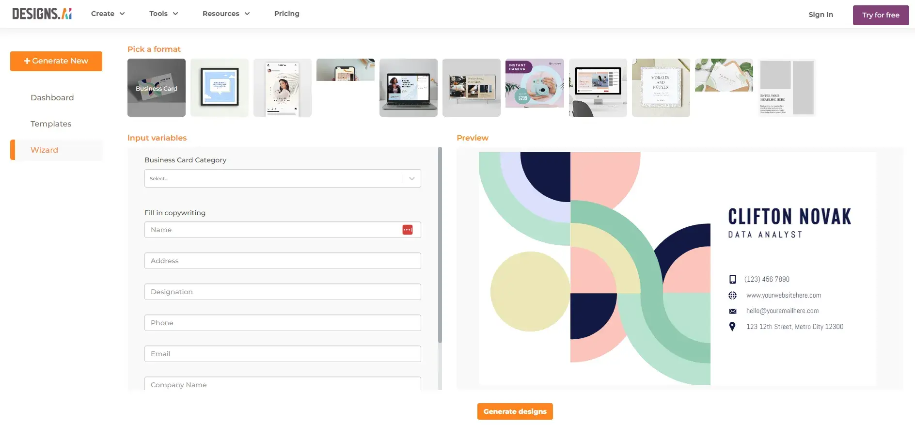Select the Business Card format thumbnail
The image size is (915, 426).
[157, 88]
